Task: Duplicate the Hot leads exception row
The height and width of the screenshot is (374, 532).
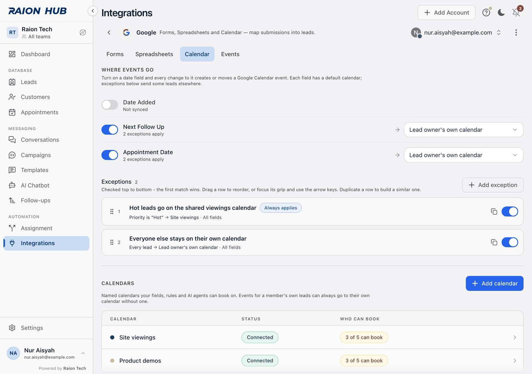Action: (x=494, y=211)
